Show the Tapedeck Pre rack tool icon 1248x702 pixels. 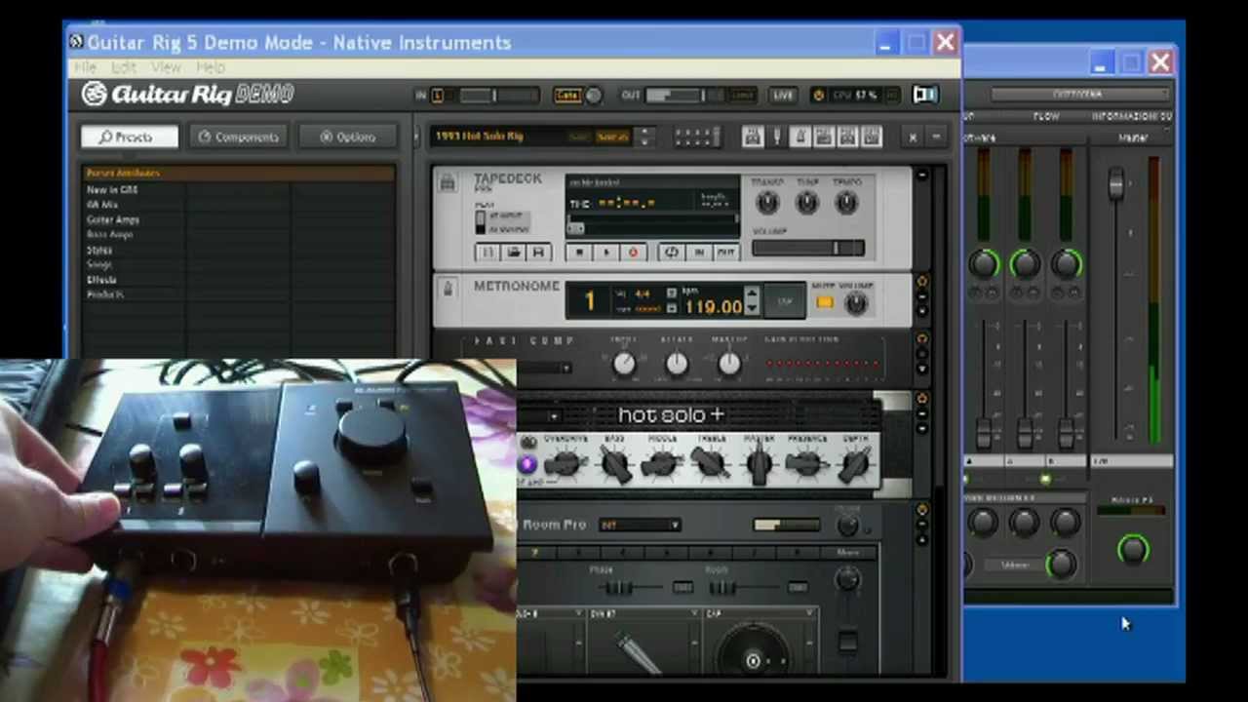(753, 137)
